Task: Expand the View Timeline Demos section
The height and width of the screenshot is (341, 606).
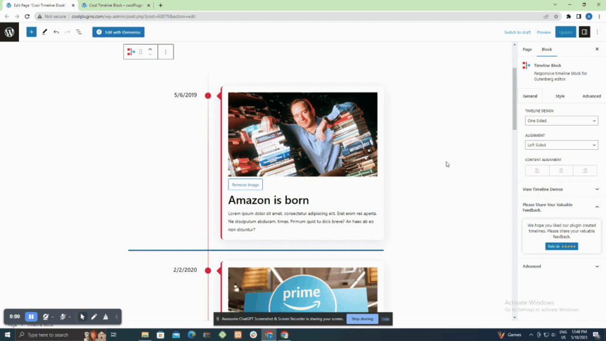Action: [560, 189]
